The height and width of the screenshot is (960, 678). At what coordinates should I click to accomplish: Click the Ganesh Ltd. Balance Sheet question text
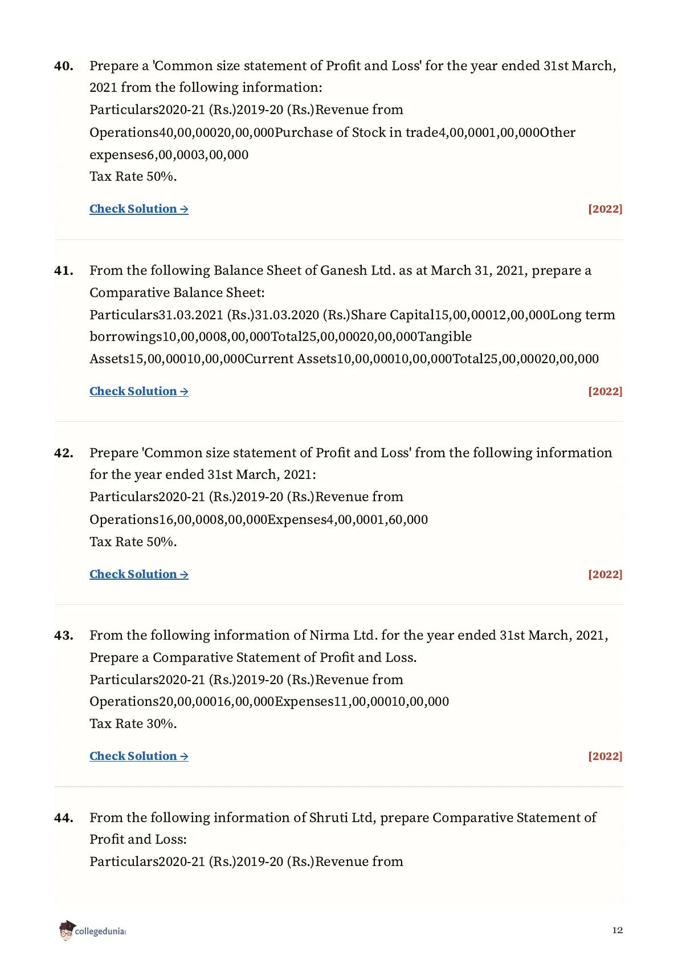point(340,281)
